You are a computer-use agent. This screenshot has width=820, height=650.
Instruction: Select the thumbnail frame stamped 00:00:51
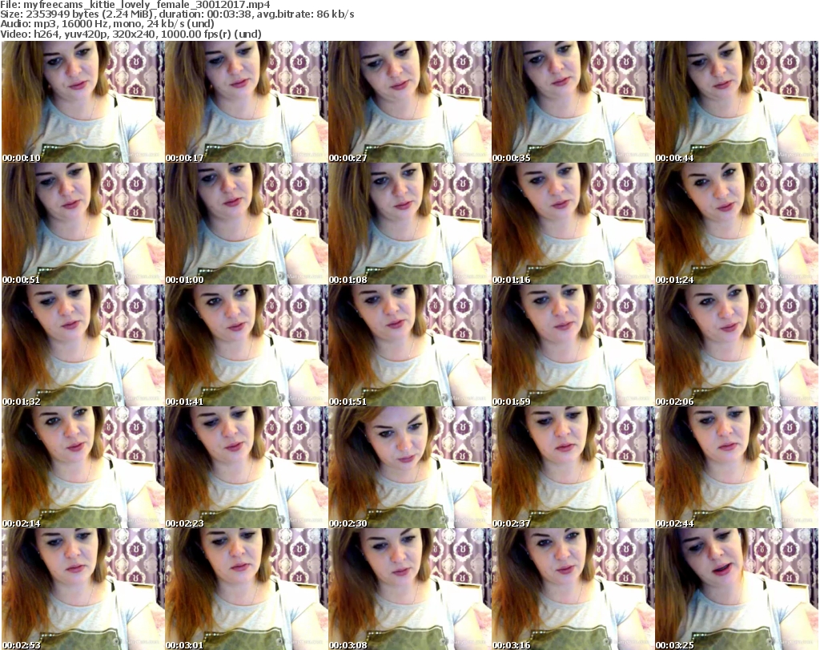(x=82, y=224)
